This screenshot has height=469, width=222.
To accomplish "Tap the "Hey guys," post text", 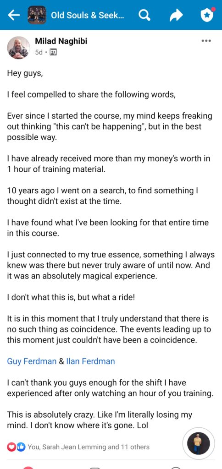I will click(x=25, y=74).
